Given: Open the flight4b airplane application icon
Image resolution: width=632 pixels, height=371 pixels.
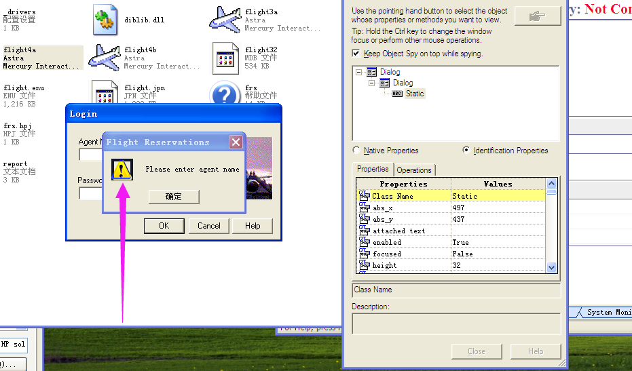Looking at the screenshot, I should (105, 58).
